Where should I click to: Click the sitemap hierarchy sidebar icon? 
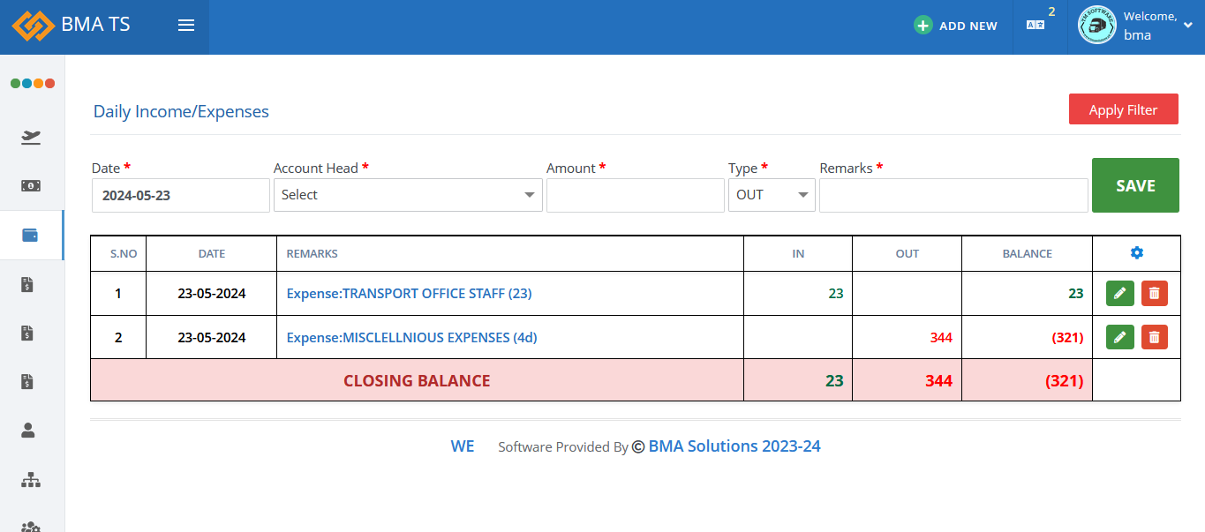pos(31,480)
